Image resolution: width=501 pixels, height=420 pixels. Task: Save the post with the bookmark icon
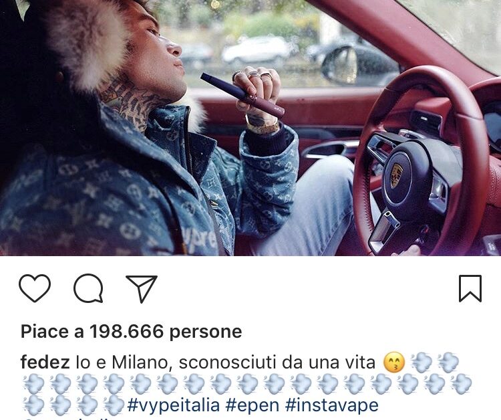470,288
